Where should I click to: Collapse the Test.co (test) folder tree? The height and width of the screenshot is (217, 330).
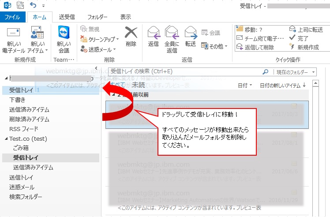pos(6,138)
